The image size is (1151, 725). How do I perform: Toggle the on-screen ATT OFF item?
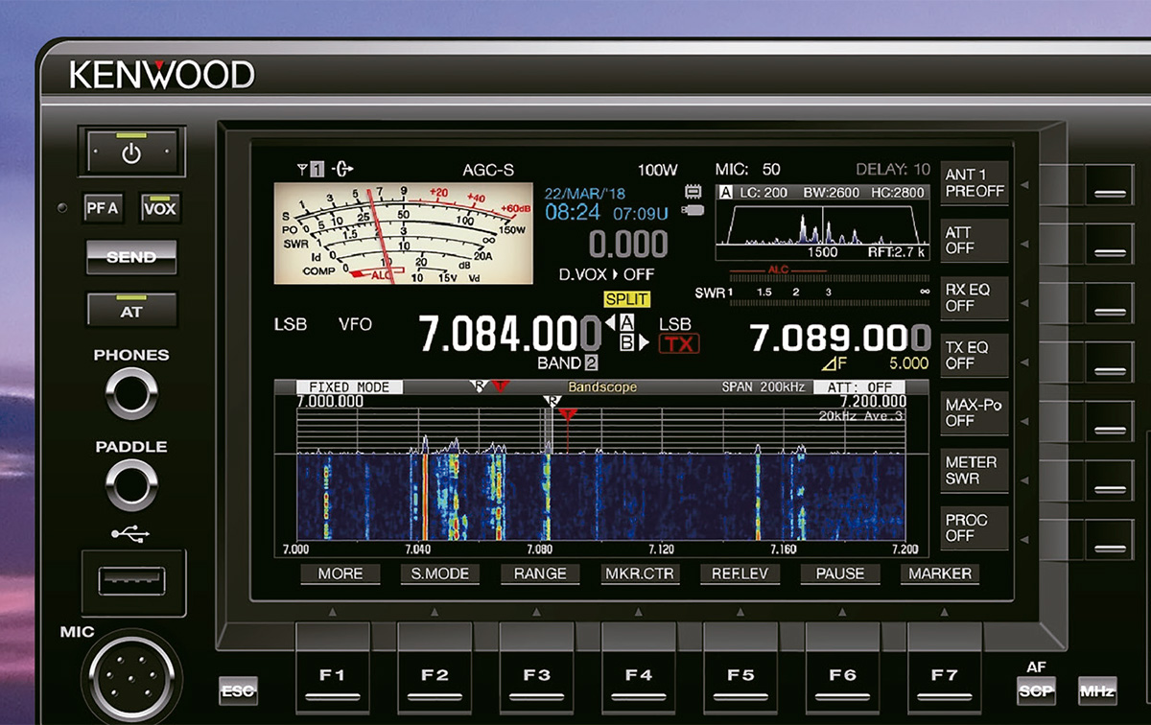[974, 240]
